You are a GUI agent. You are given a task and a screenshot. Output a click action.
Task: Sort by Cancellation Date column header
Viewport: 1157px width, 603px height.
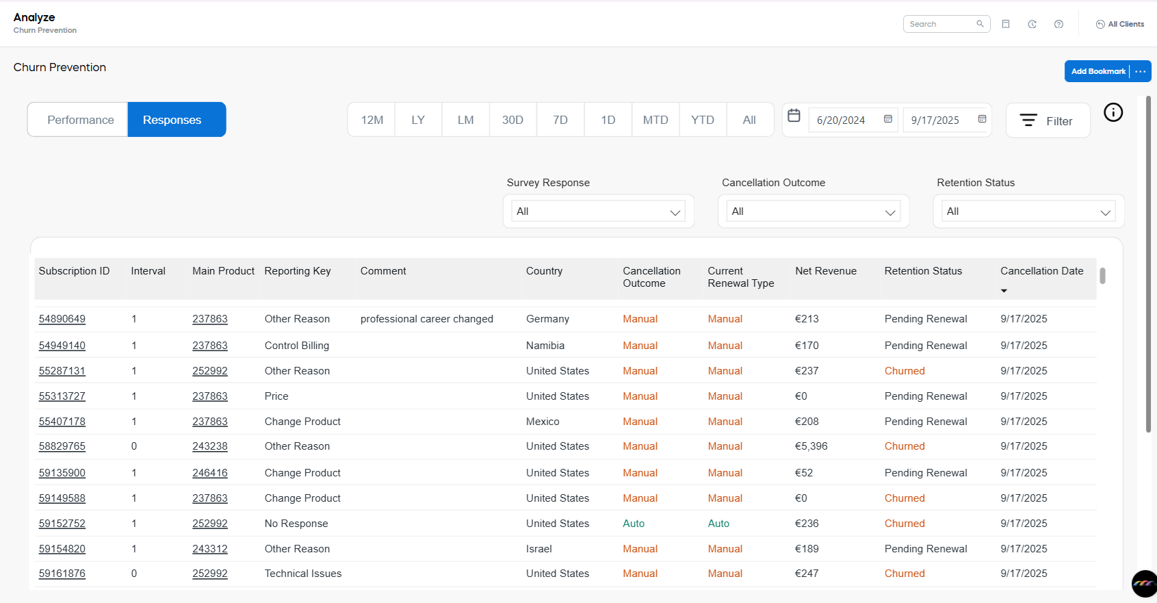[1041, 271]
